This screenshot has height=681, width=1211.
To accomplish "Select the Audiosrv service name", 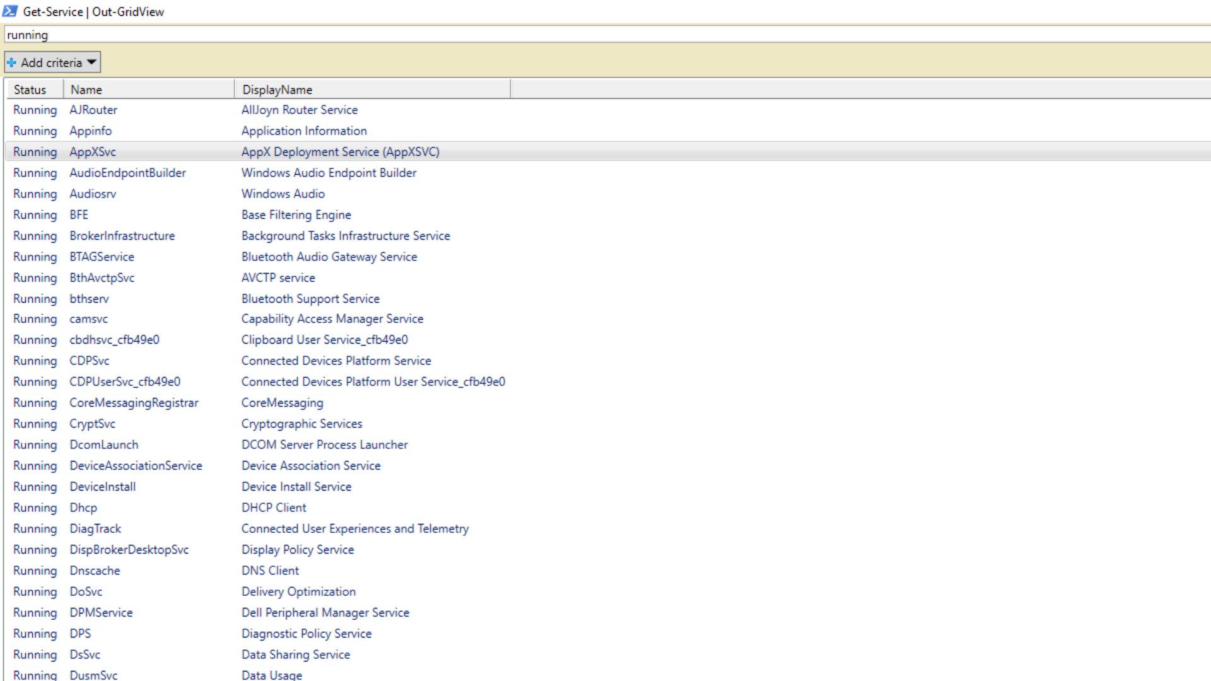I will [93, 194].
